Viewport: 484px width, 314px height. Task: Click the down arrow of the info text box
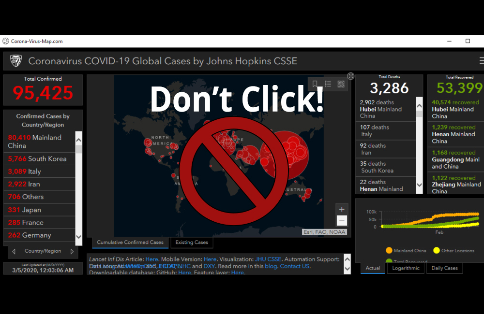tap(347, 269)
